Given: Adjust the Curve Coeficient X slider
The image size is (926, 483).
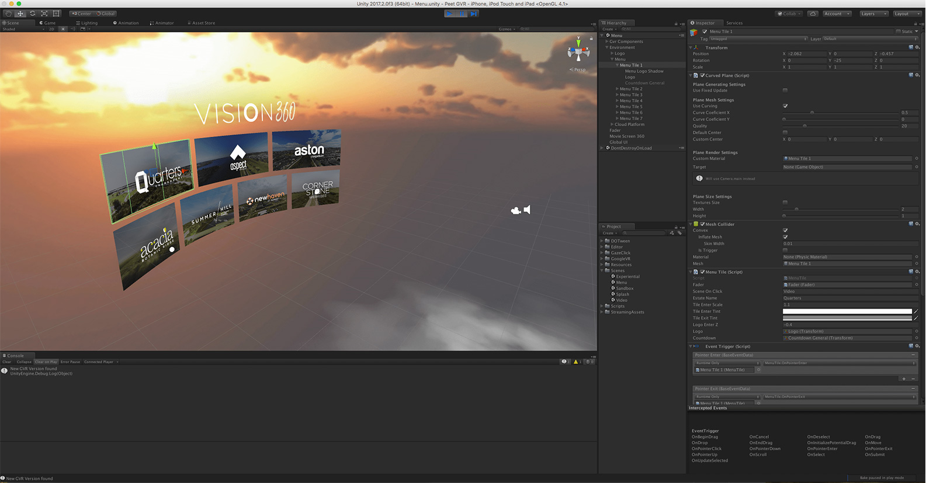Looking at the screenshot, I should (812, 112).
